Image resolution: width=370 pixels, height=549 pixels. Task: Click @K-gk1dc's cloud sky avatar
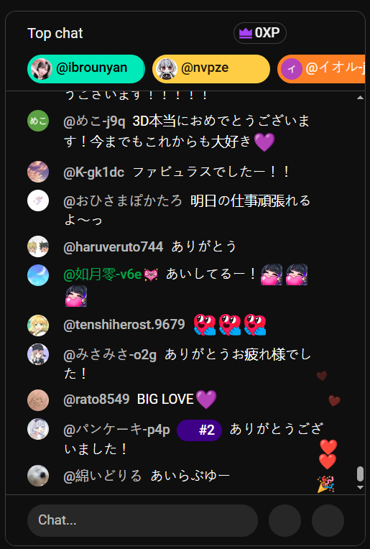click(x=38, y=172)
